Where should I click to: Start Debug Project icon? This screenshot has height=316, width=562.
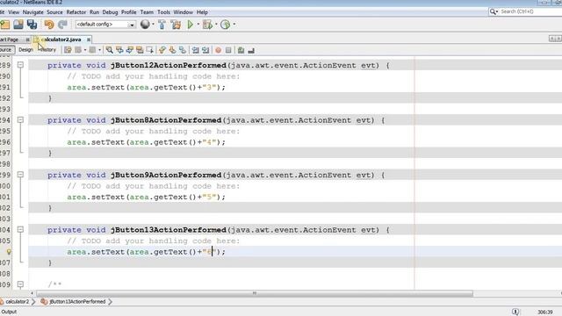click(x=207, y=25)
